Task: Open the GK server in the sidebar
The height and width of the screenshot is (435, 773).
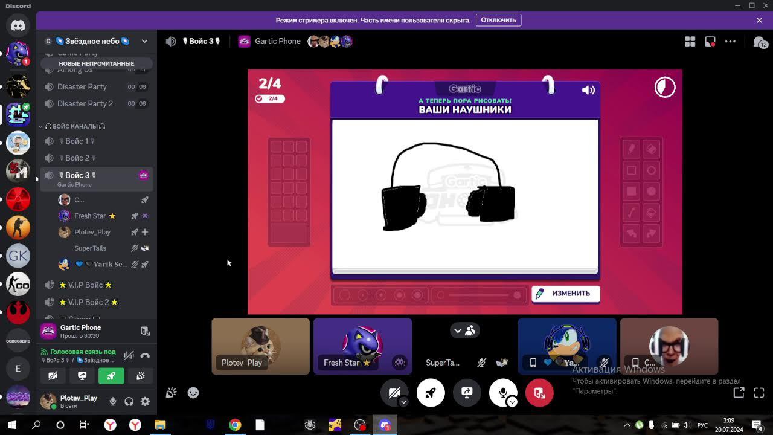Action: coord(18,256)
